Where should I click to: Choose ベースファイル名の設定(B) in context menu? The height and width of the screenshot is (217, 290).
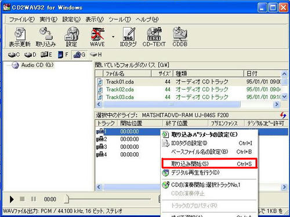(209, 152)
